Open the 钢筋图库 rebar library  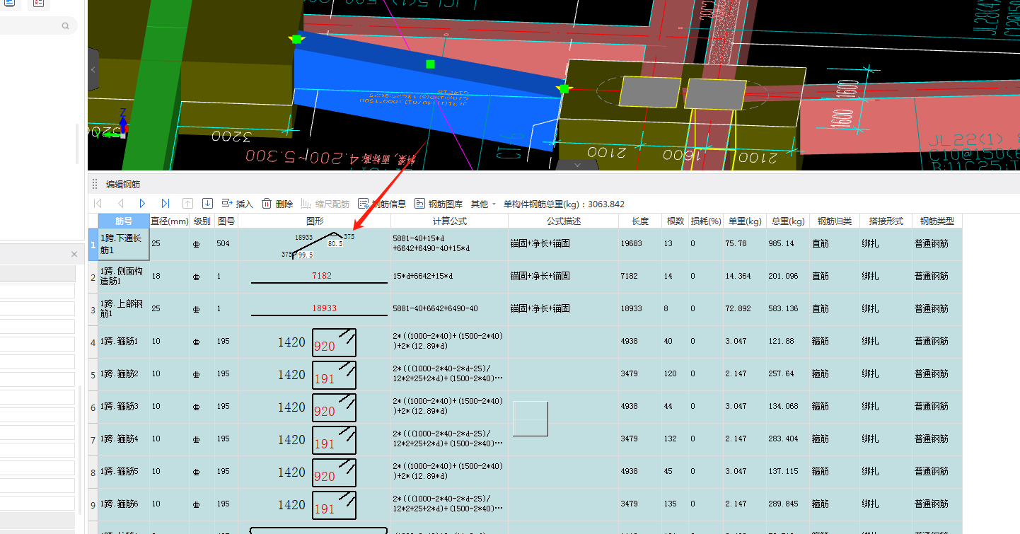(439, 204)
